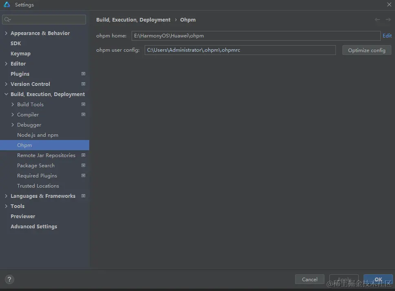Click the Build, Execution, Deployment breadcrumb
Viewport: 395px width, 291px height.
[133, 20]
